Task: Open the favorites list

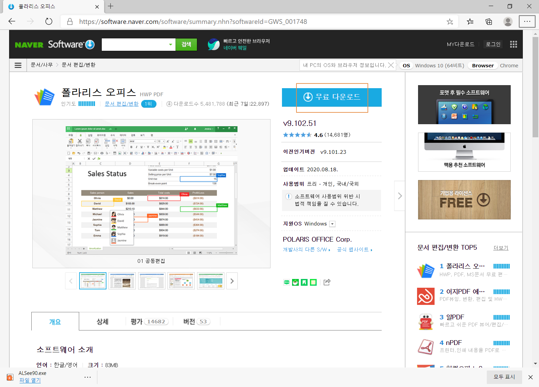Action: point(470,22)
